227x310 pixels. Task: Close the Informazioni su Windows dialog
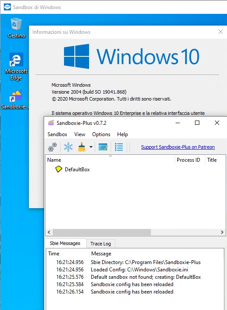click(x=220, y=32)
